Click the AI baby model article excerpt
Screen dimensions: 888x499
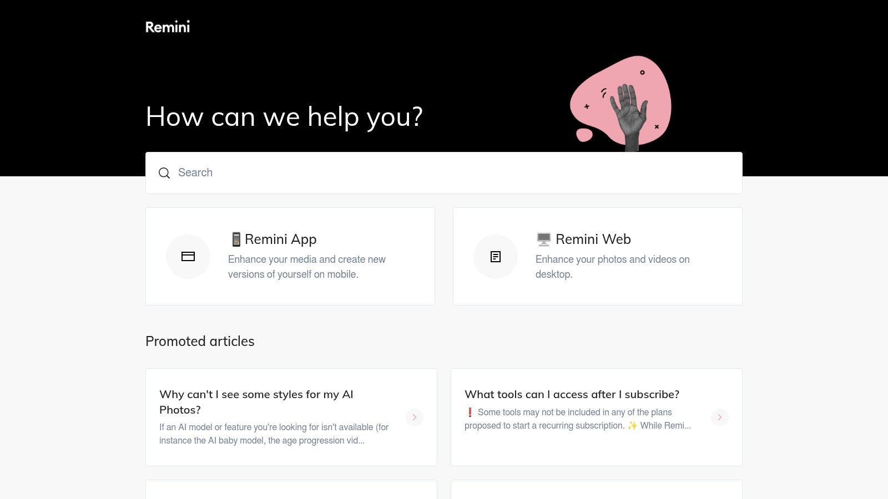point(274,434)
